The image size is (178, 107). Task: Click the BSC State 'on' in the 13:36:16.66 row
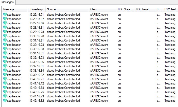pos(119,62)
